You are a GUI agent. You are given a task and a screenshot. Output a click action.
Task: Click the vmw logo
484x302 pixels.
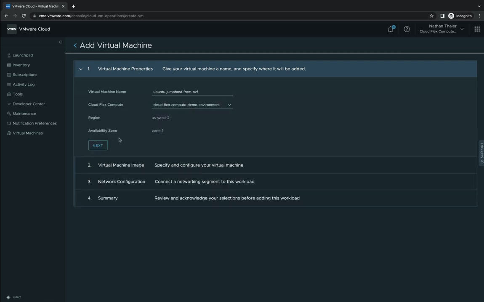(12, 29)
